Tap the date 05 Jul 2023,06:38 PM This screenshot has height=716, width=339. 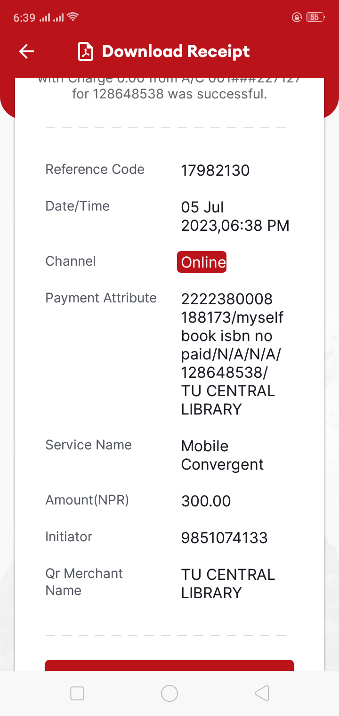click(235, 217)
